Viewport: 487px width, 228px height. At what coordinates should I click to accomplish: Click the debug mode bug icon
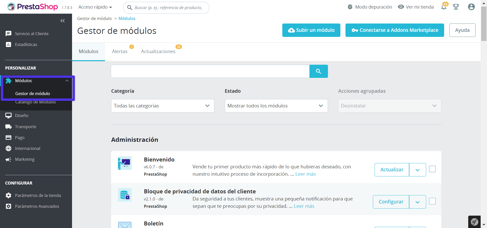[x=350, y=7]
